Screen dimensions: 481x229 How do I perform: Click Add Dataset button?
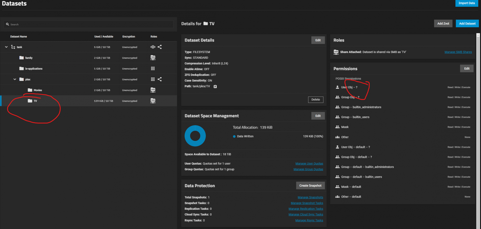467,24
